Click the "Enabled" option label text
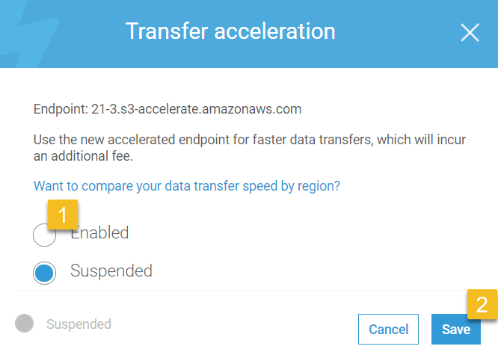Viewport: 498px width, 355px height. 101,232
